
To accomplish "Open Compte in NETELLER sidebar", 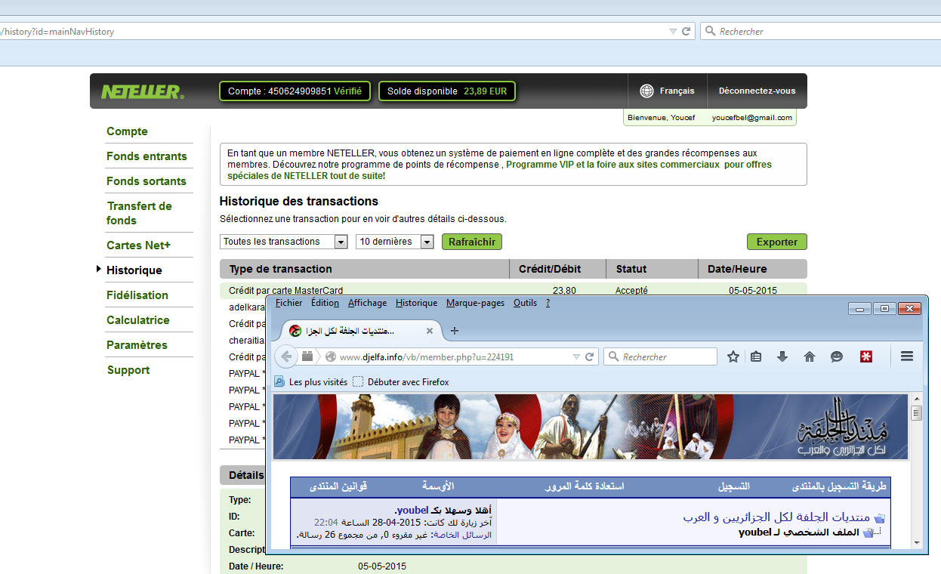I will (x=127, y=131).
